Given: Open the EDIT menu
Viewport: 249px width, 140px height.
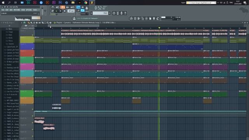Looking at the screenshot, I should (x=7, y=10).
